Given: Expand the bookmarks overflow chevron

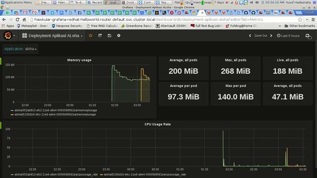Looking at the screenshot, I should (280, 26).
